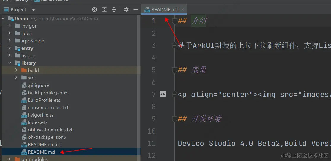Click the 介绍 heading text

(199, 21)
